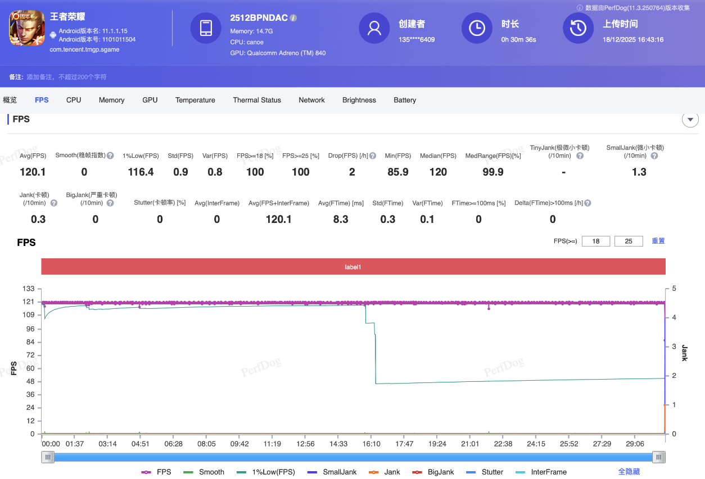The width and height of the screenshot is (705, 479).
Task: Click the red label1 bar
Action: 353,267
